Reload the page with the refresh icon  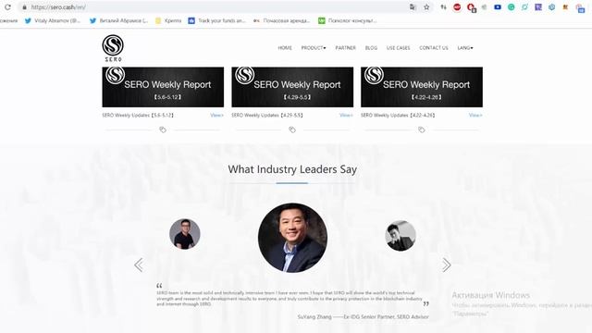(x=7, y=7)
